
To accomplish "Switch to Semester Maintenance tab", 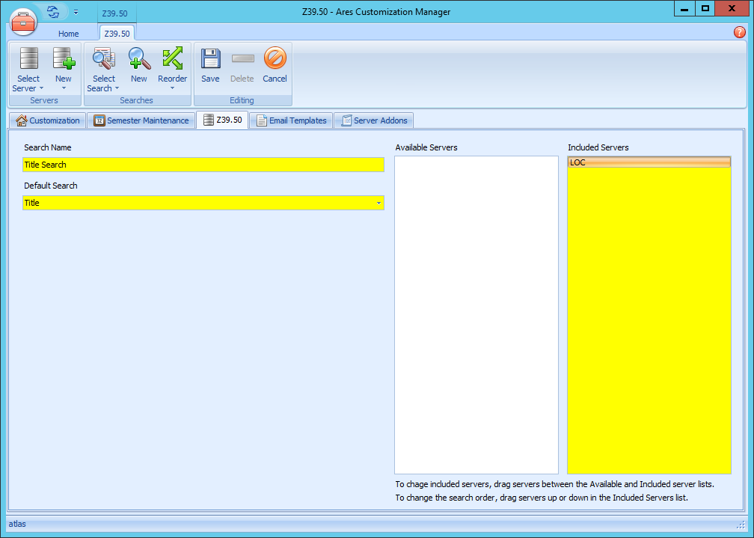I will click(x=141, y=120).
